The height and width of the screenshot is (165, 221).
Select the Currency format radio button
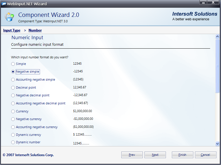13,112
